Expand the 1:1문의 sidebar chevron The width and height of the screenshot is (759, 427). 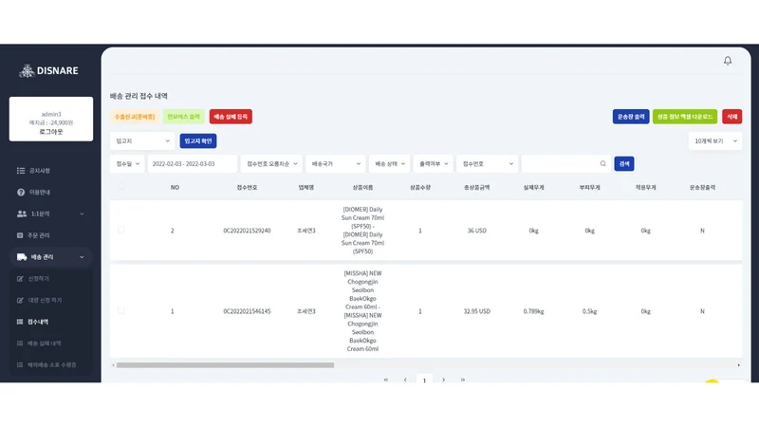point(82,214)
